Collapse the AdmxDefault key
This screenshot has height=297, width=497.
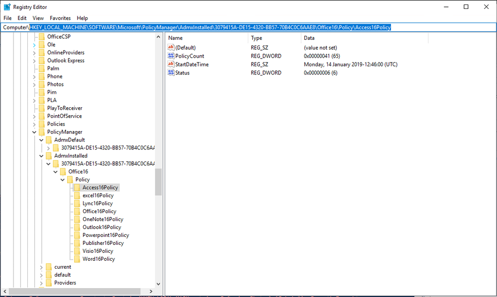[x=41, y=140]
